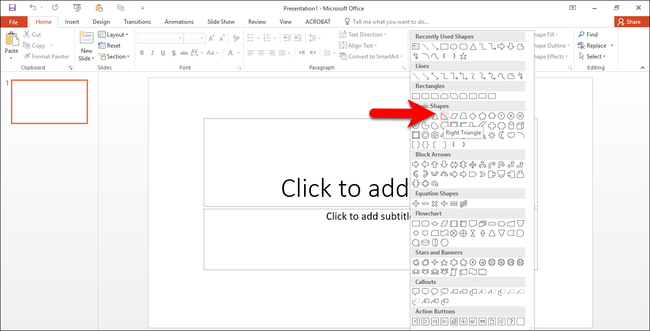Choose the Home action button
This screenshot has width=650, height=331.
pyautogui.click(x=454, y=321)
